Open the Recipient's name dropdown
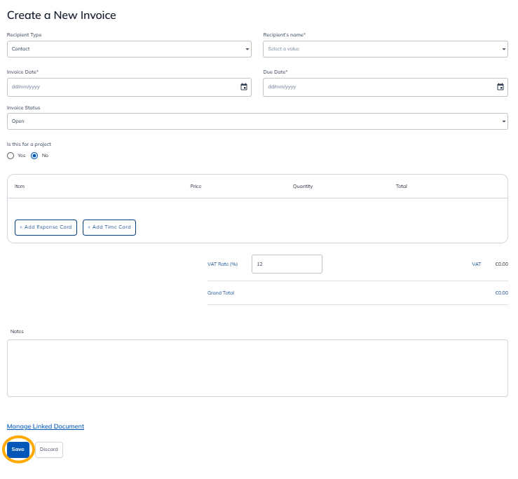The height and width of the screenshot is (479, 518). 385,49
